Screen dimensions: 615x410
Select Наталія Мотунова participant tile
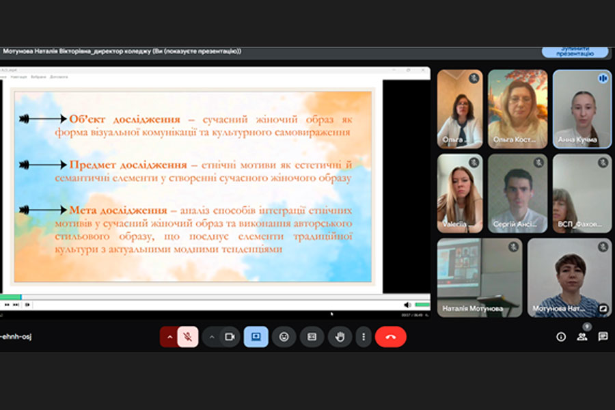coord(479,277)
